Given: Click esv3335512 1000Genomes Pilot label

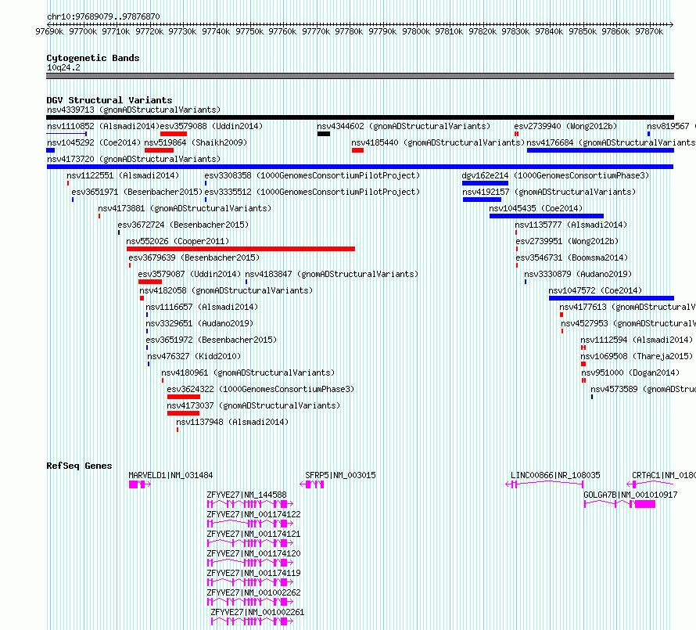Looking at the screenshot, I should pyautogui.click(x=312, y=192).
